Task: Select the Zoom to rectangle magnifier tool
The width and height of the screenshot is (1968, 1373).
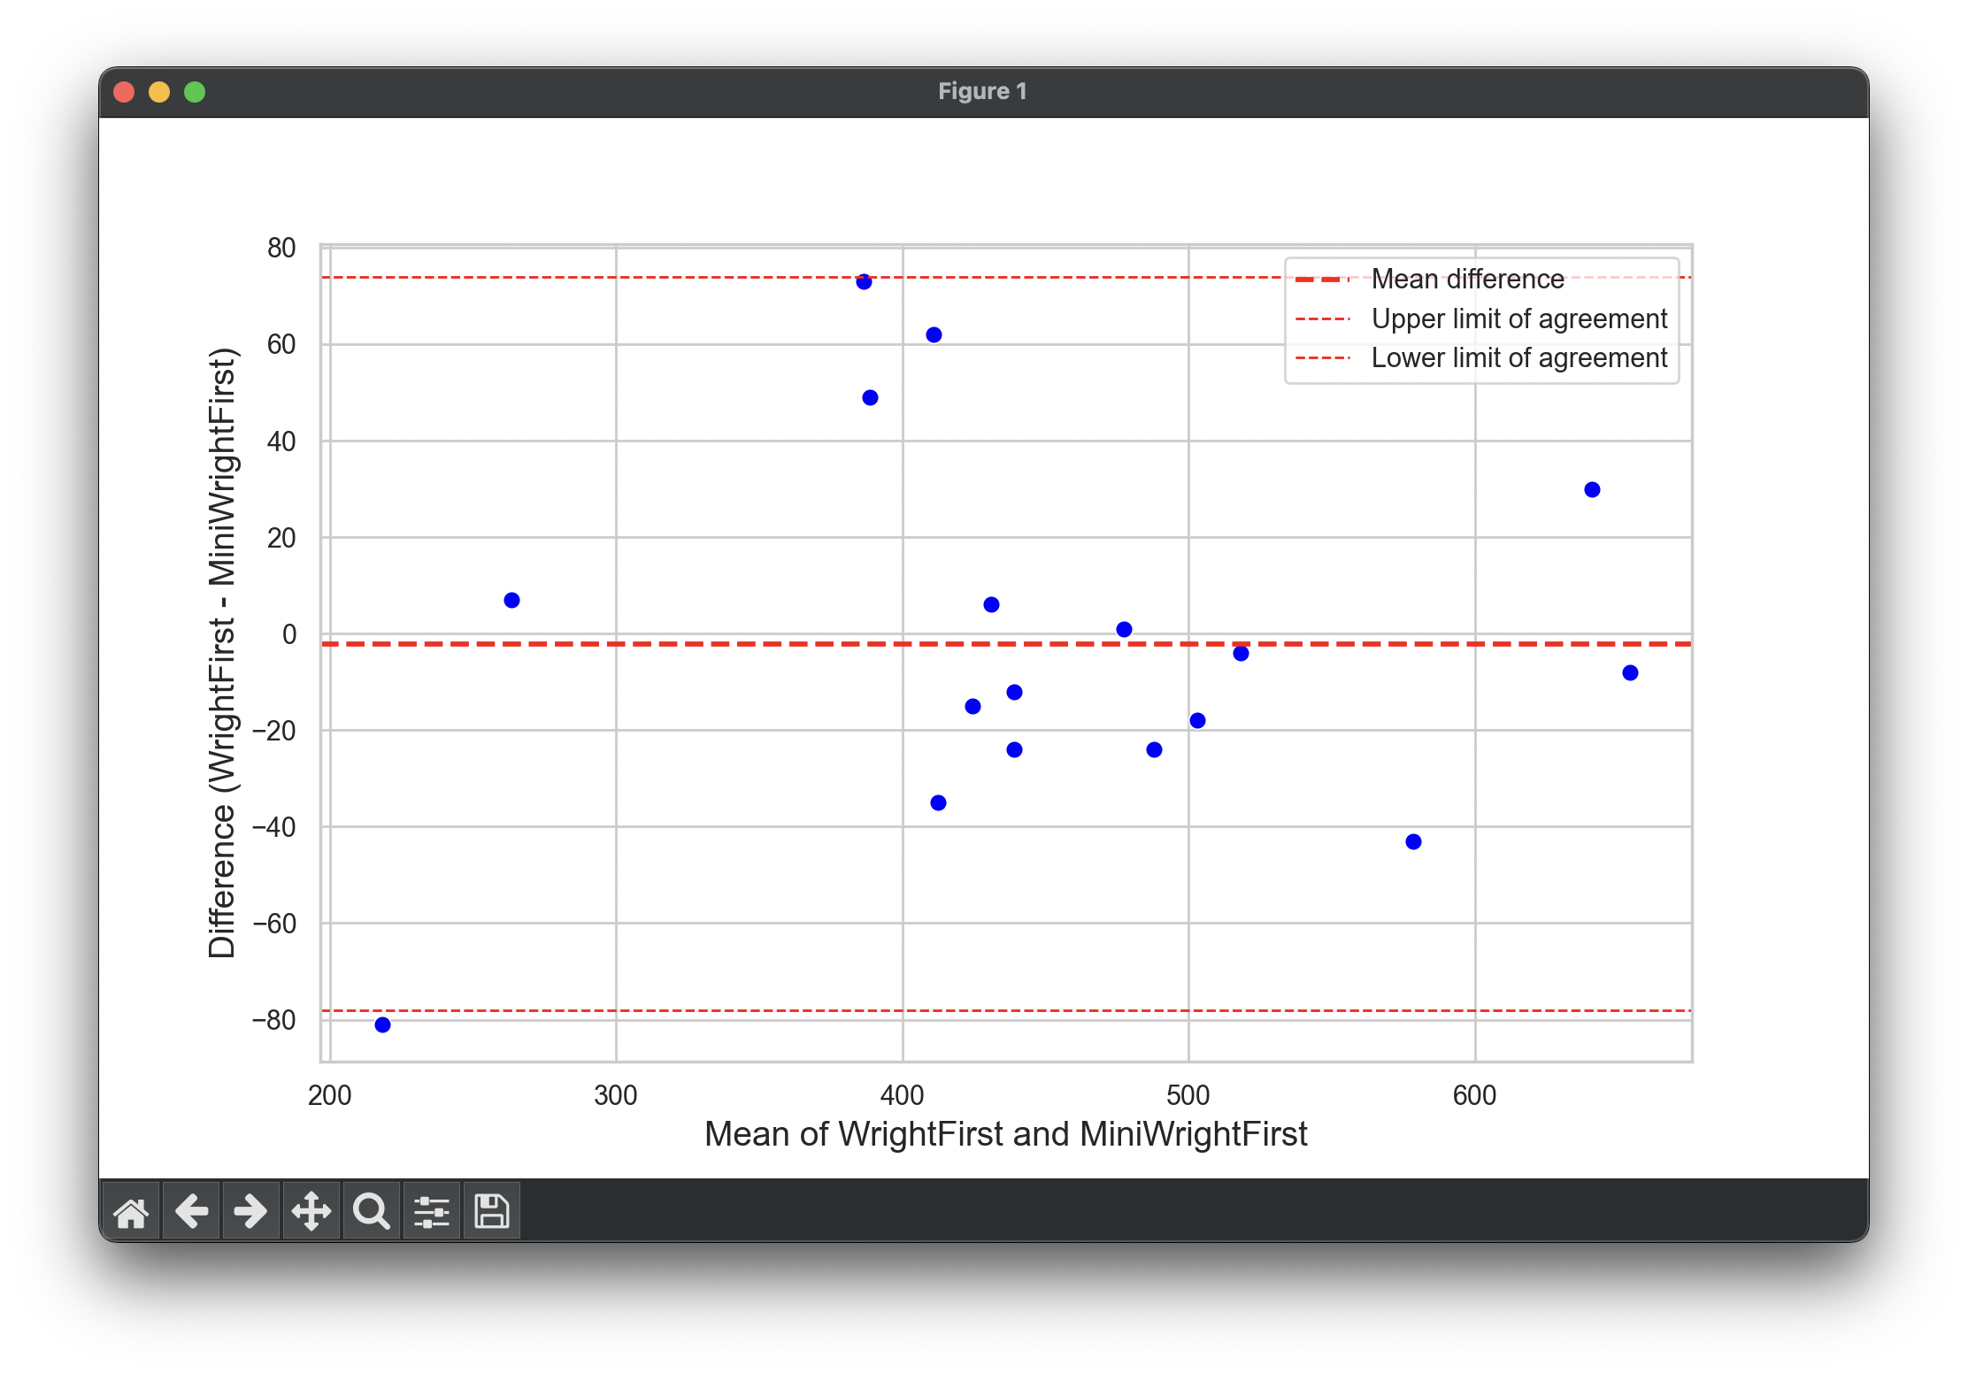Action: 372,1211
